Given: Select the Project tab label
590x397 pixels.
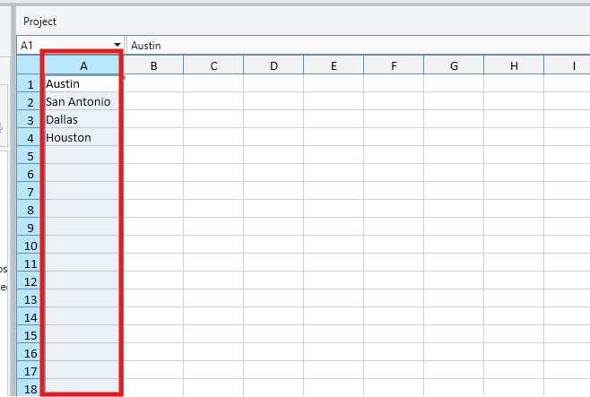Looking at the screenshot, I should tap(39, 21).
